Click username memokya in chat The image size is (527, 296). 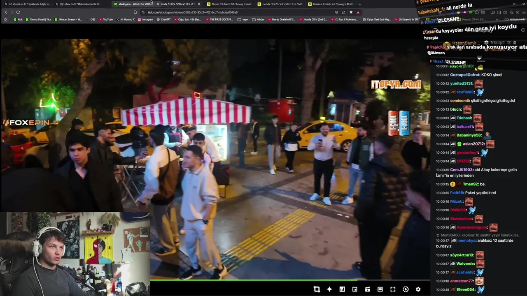pos(466,240)
